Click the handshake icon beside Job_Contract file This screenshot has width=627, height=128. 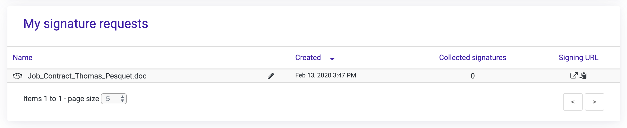coord(17,76)
